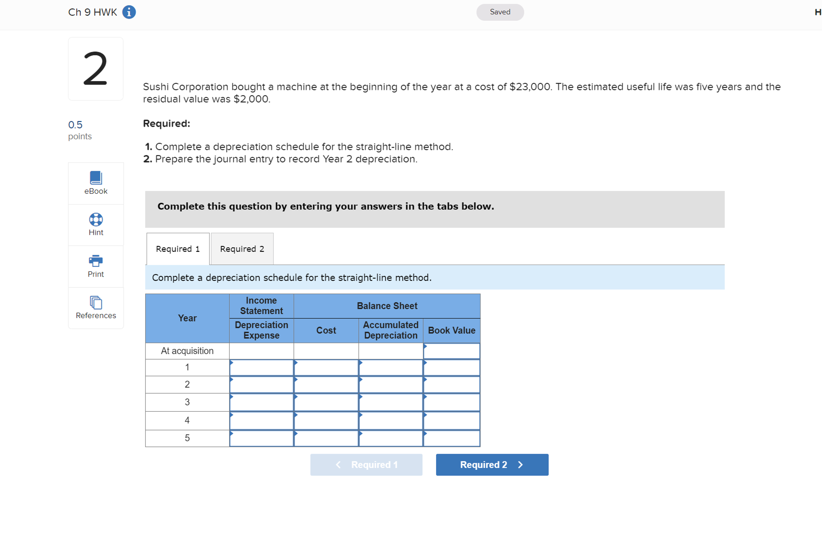Select the Required 1 tab
The width and height of the screenshot is (822, 537).
coord(178,249)
